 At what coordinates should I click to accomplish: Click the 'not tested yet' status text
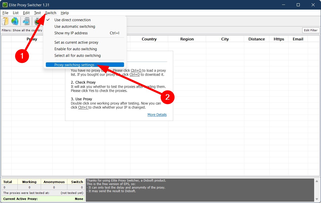(72, 193)
